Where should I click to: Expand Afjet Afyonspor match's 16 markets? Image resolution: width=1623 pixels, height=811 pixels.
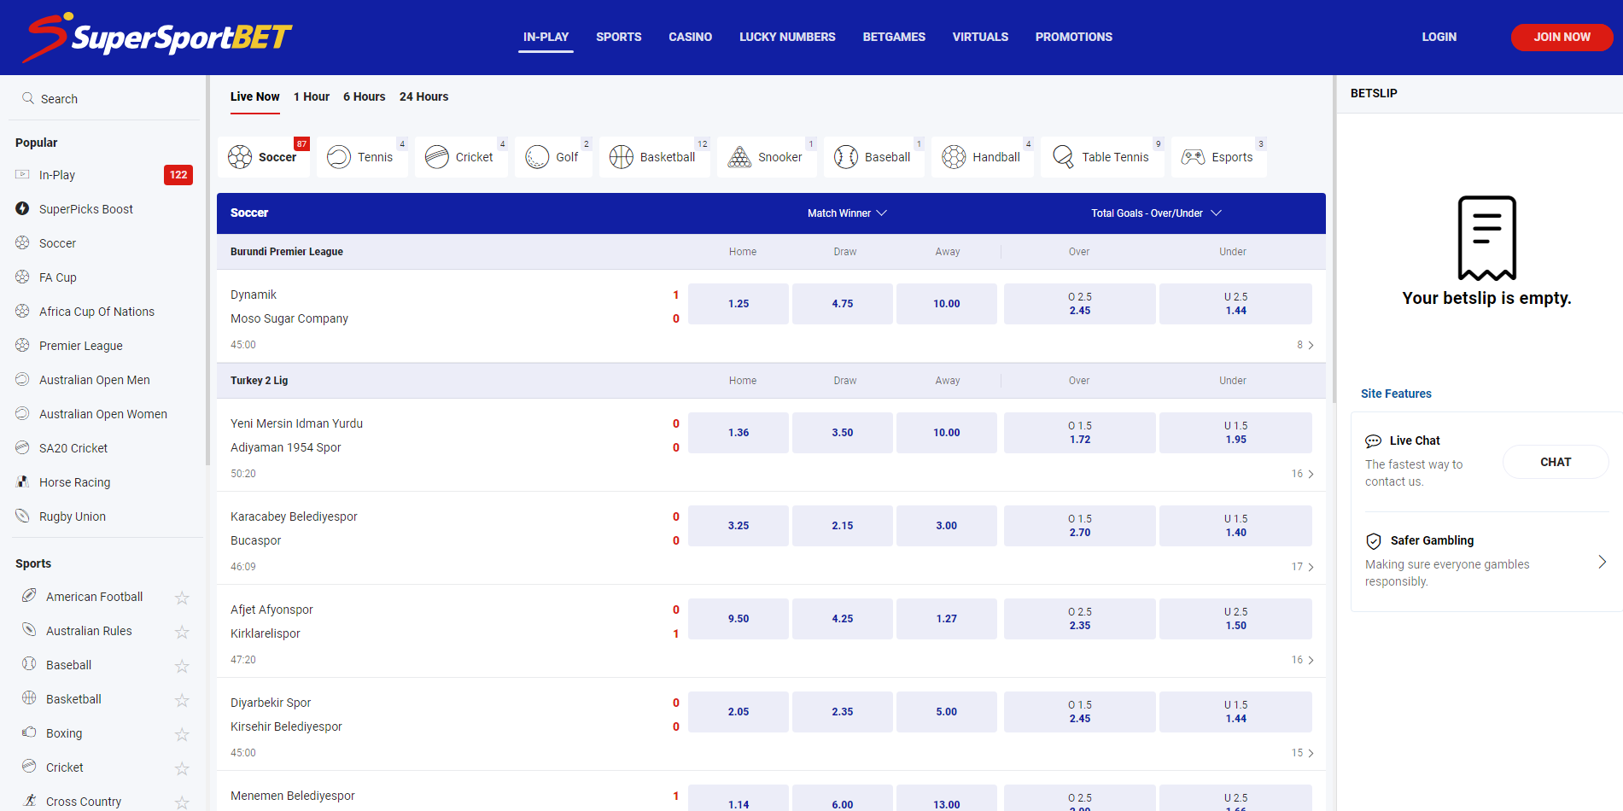1303,660
